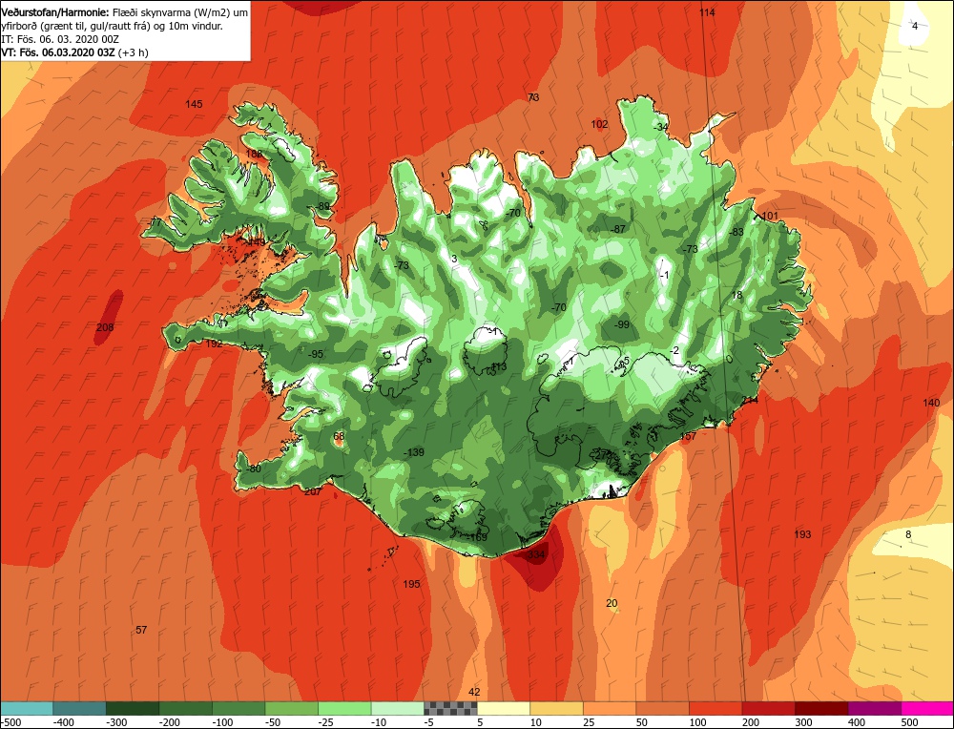This screenshot has height=729, width=954.
Task: Click the map value 114
Action: pos(707,12)
